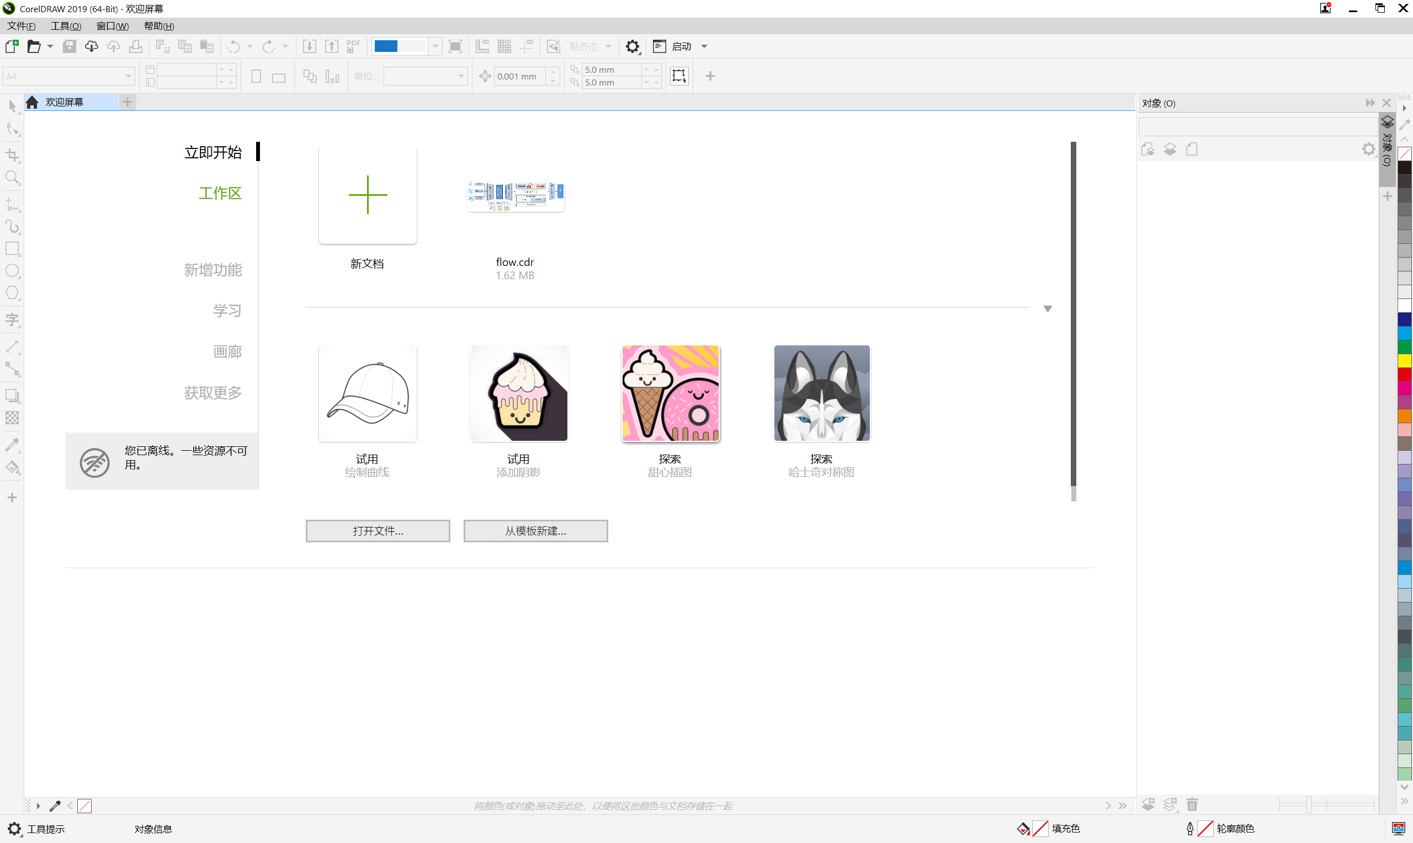Select the Crop tool
1413x843 pixels.
click(x=12, y=155)
